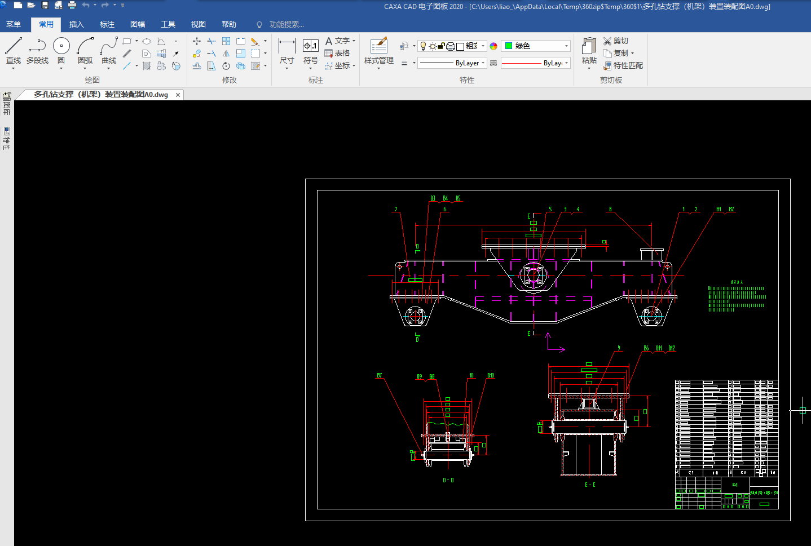Click the New file icon in quick access toolbar
This screenshot has height=546, width=811.
click(x=18, y=5)
